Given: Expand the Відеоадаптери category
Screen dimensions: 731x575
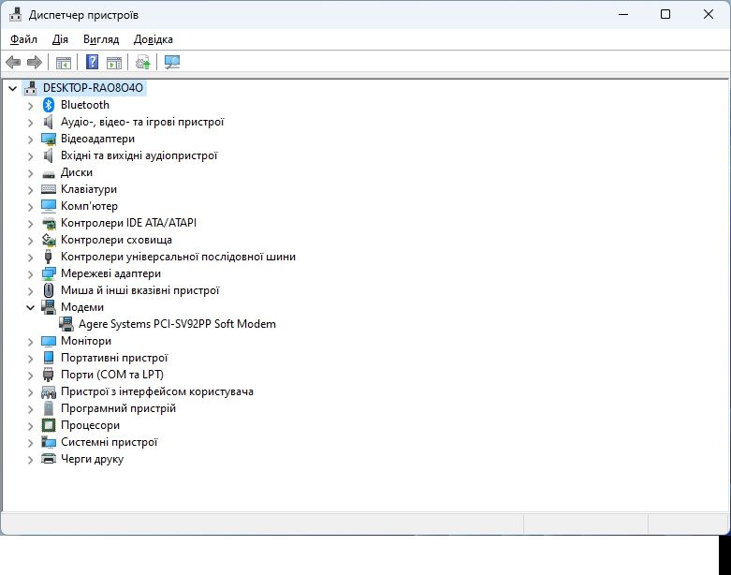Looking at the screenshot, I should click(x=30, y=139).
